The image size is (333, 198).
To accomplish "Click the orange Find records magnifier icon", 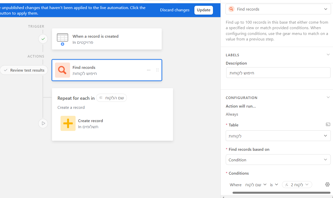I will click(62, 70).
